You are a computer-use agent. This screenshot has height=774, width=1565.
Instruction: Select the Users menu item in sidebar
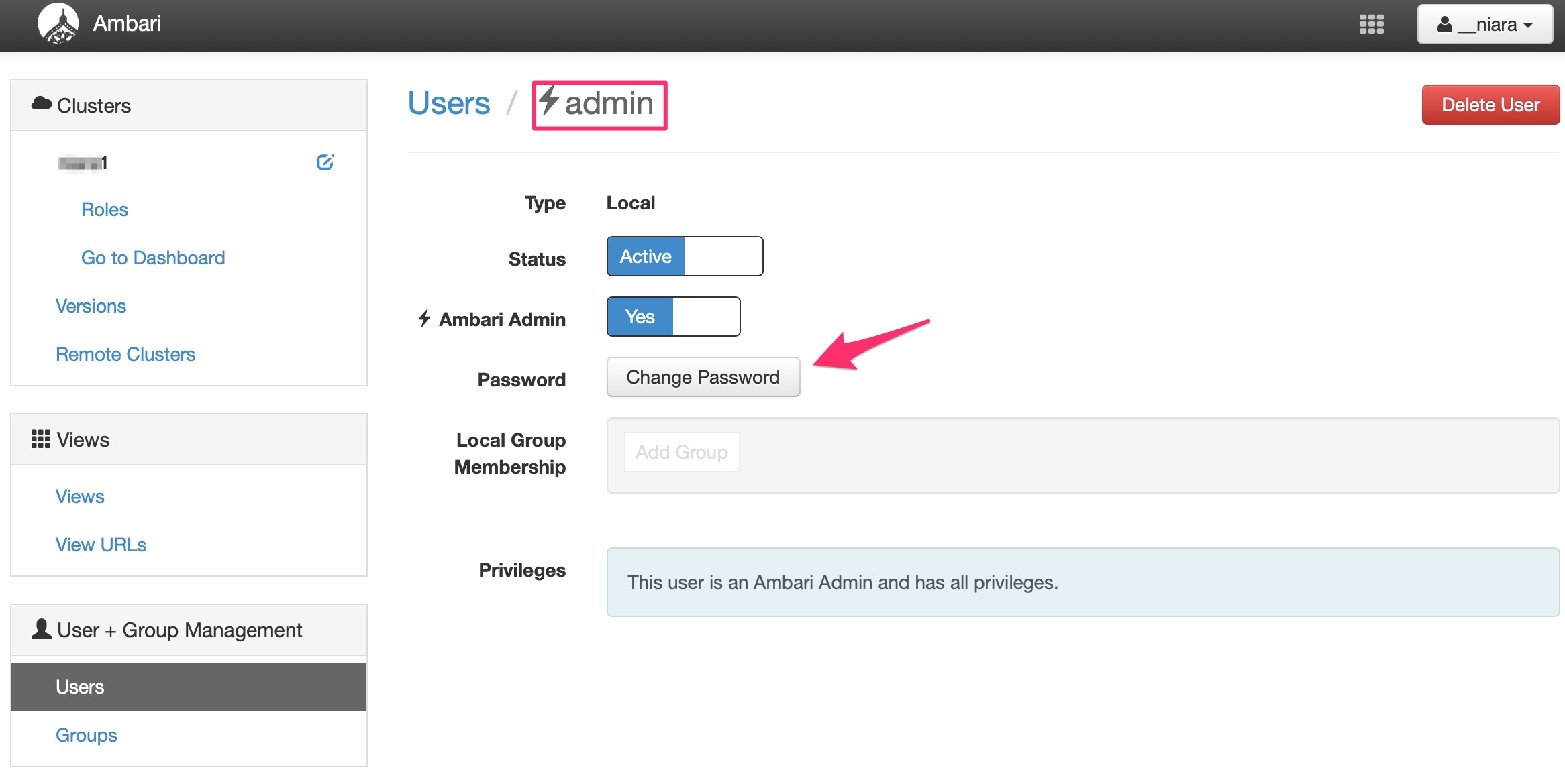(x=189, y=687)
